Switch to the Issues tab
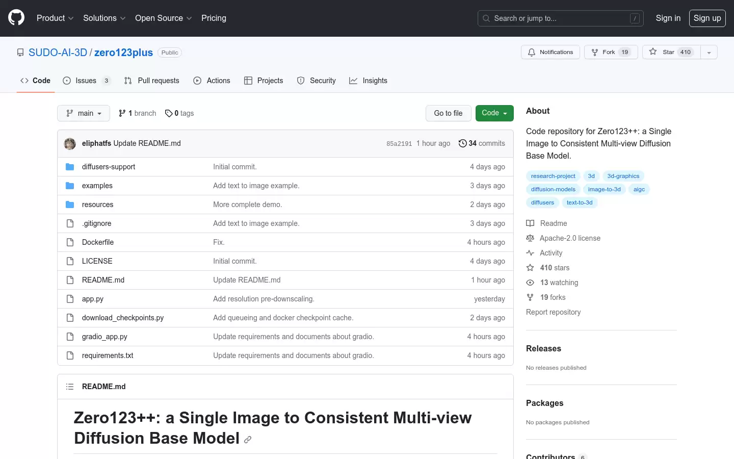The height and width of the screenshot is (459, 734). (x=86, y=81)
